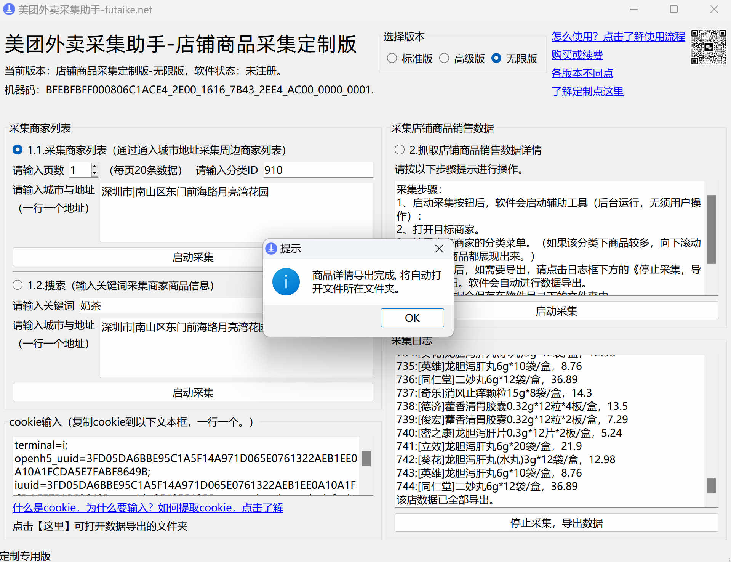Click city address box under 1.2 search

236,348
